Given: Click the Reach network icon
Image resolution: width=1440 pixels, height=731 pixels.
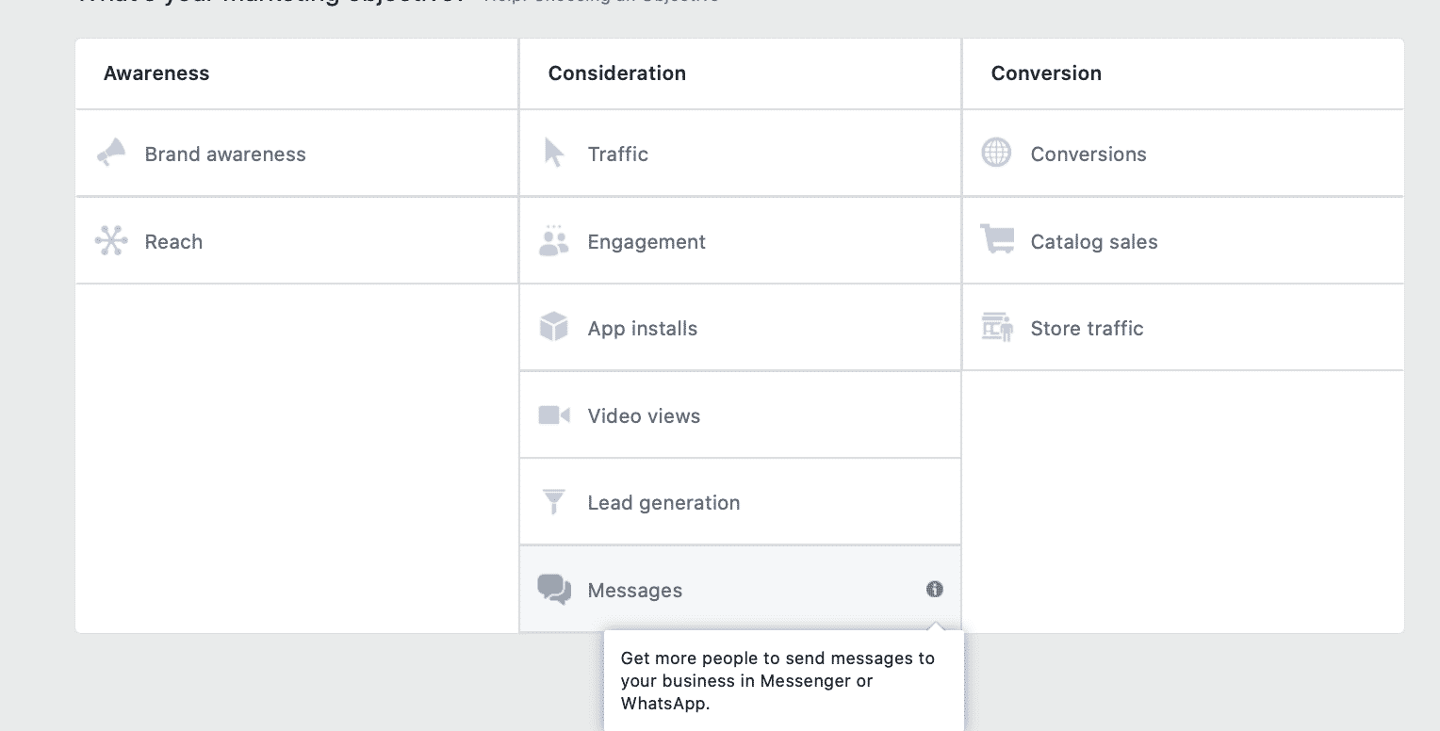Looking at the screenshot, I should coord(111,241).
